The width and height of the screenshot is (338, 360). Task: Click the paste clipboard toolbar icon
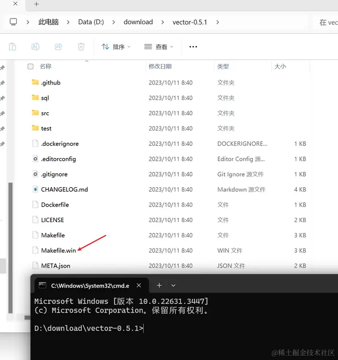(x=12, y=47)
